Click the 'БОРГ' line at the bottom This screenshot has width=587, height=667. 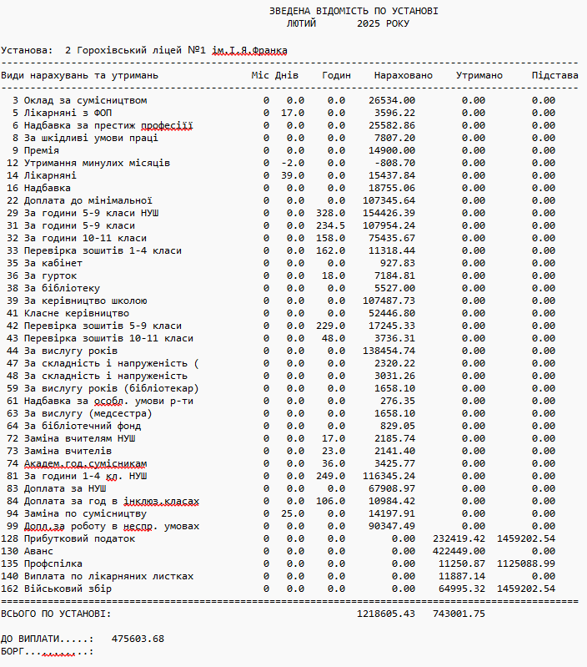pyautogui.click(x=46, y=651)
